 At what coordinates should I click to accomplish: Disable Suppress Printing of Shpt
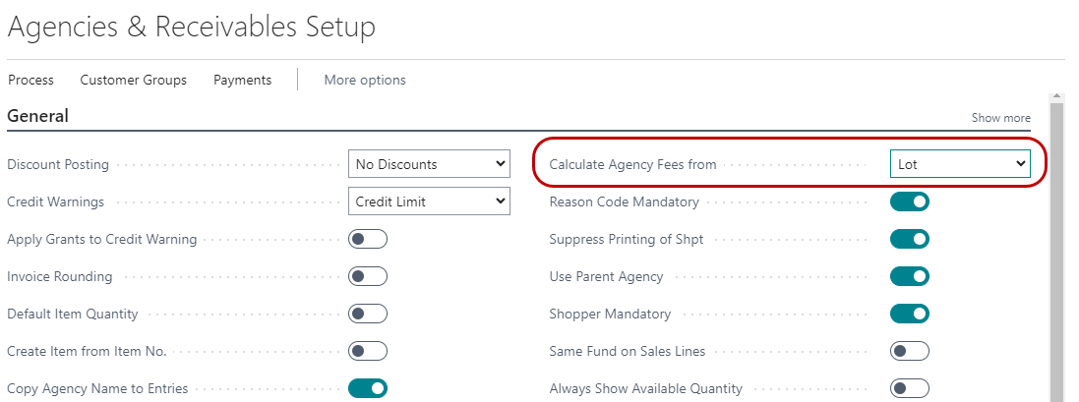pyautogui.click(x=910, y=239)
